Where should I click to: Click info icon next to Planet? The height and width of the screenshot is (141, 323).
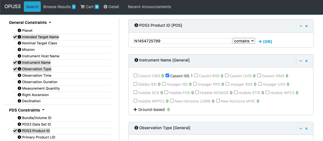click(x=19, y=30)
